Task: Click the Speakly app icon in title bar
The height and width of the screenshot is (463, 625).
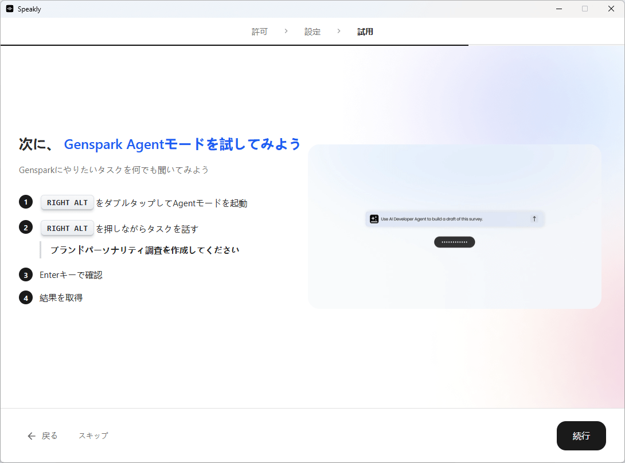Action: pos(10,9)
